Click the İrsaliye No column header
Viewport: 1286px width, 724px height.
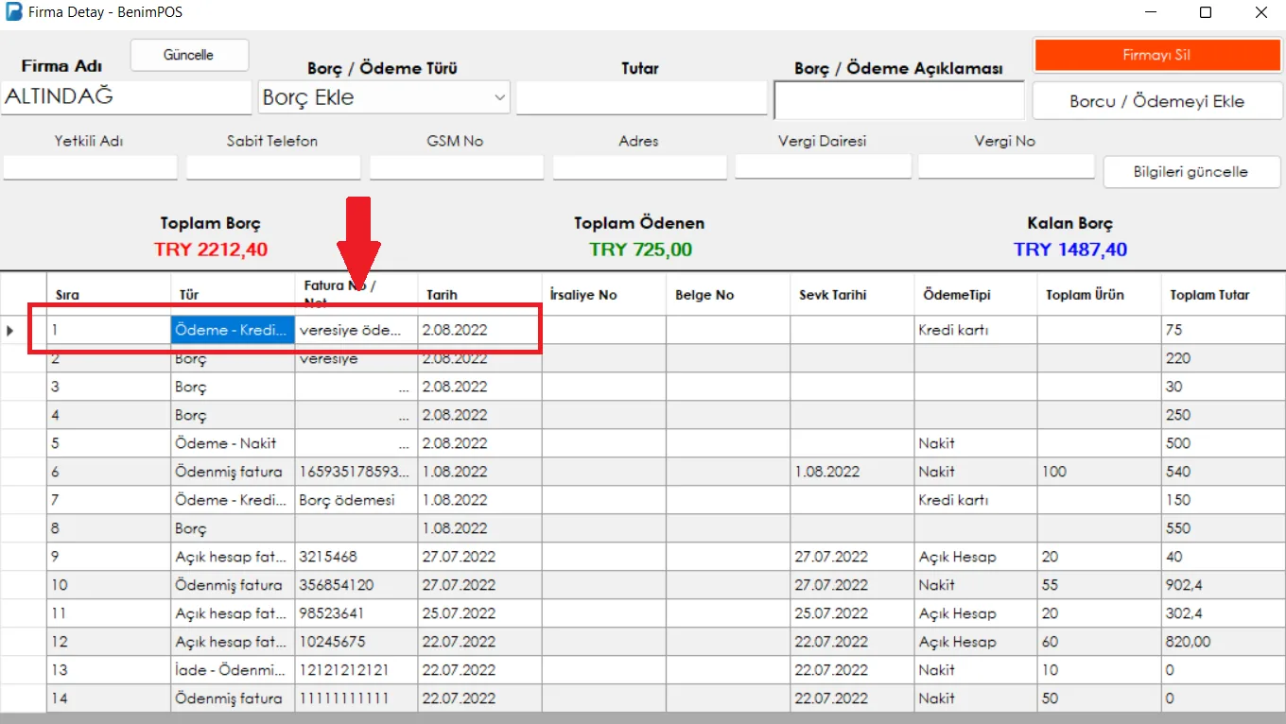point(604,295)
